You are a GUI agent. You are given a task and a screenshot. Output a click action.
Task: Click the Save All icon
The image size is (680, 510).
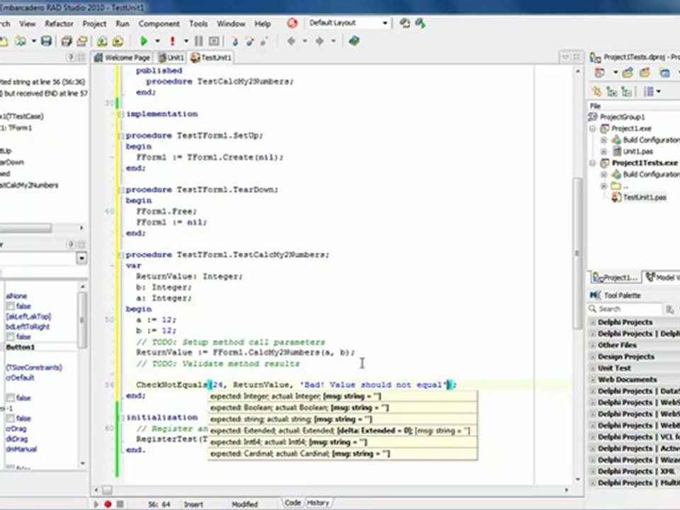pyautogui.click(x=67, y=41)
